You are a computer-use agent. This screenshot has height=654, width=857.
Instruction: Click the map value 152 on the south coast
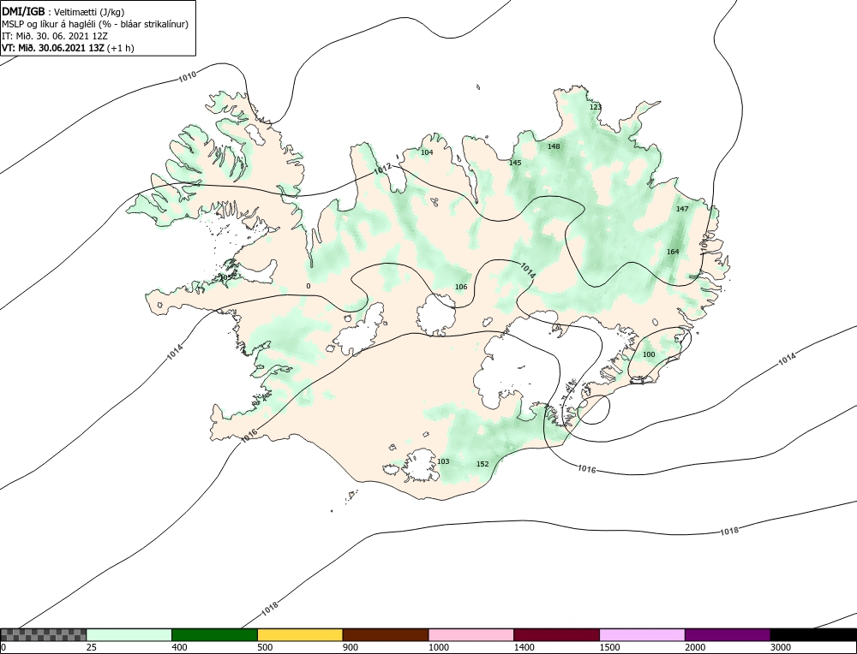(x=482, y=464)
